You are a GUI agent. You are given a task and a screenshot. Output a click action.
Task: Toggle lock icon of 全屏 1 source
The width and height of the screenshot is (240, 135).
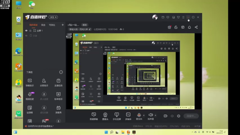point(30,31)
